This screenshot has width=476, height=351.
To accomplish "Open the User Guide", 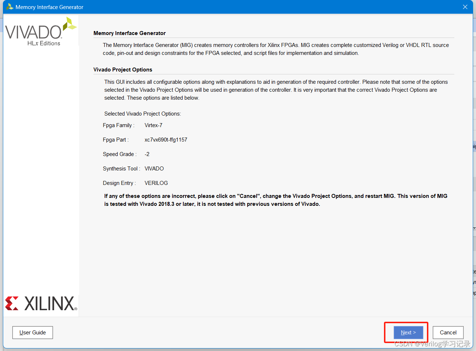I will (32, 333).
